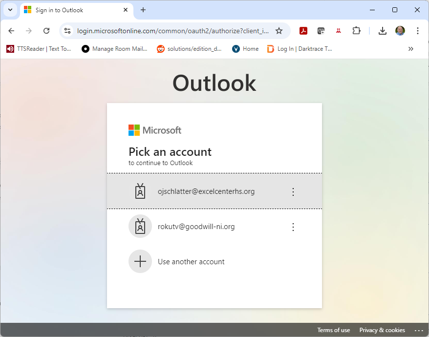
Task: Click the rokutv account badge icon
Action: pyautogui.click(x=140, y=226)
